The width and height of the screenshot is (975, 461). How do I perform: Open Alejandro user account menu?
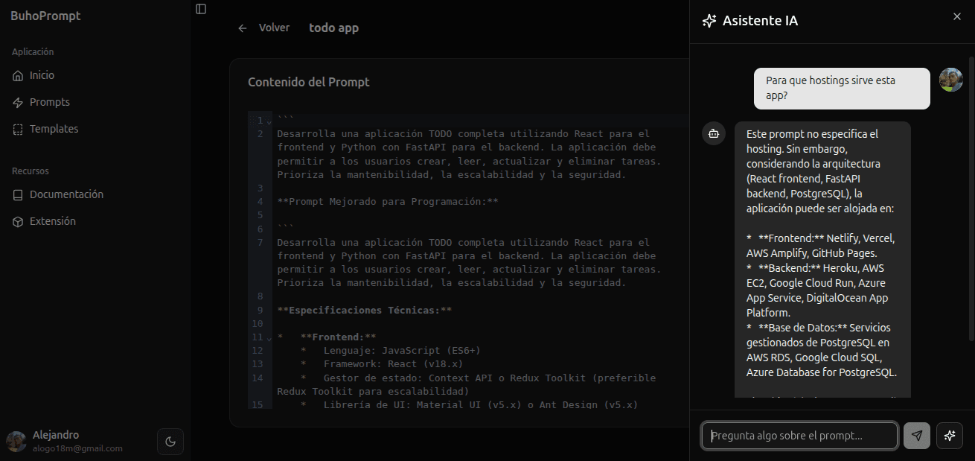pos(78,442)
